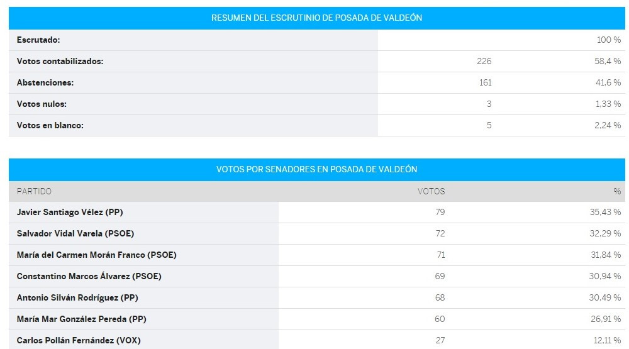Click the PARTIDO column header
Screen dimensions: 629x349
[x=34, y=191]
